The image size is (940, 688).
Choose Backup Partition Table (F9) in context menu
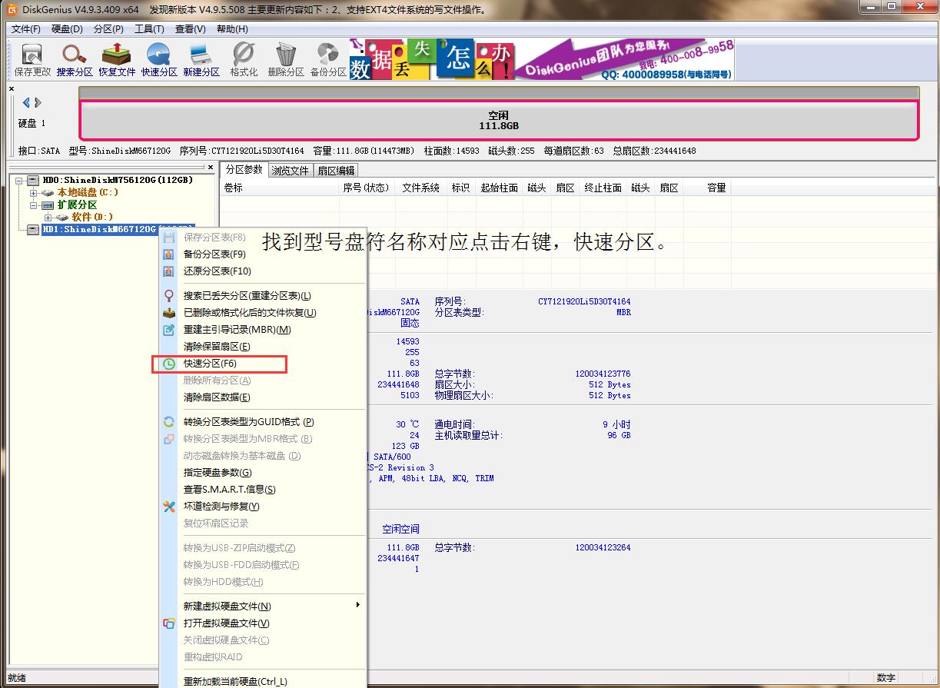tap(263, 254)
